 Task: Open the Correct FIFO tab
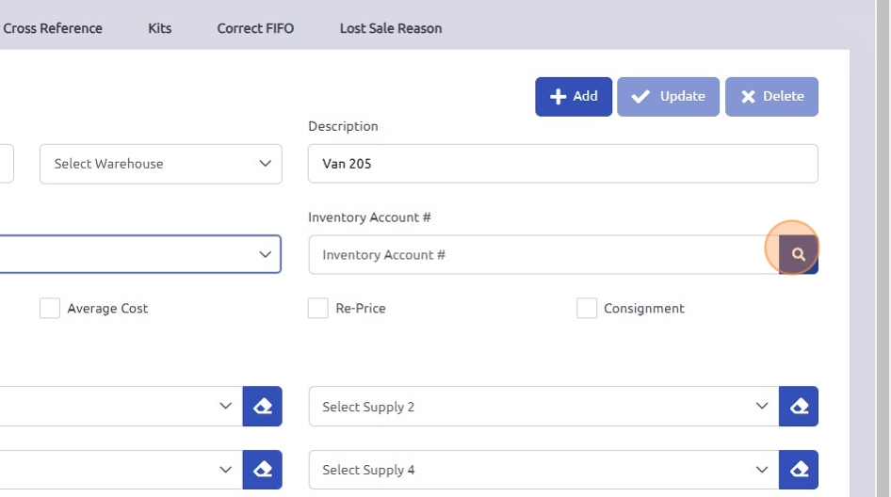255,28
